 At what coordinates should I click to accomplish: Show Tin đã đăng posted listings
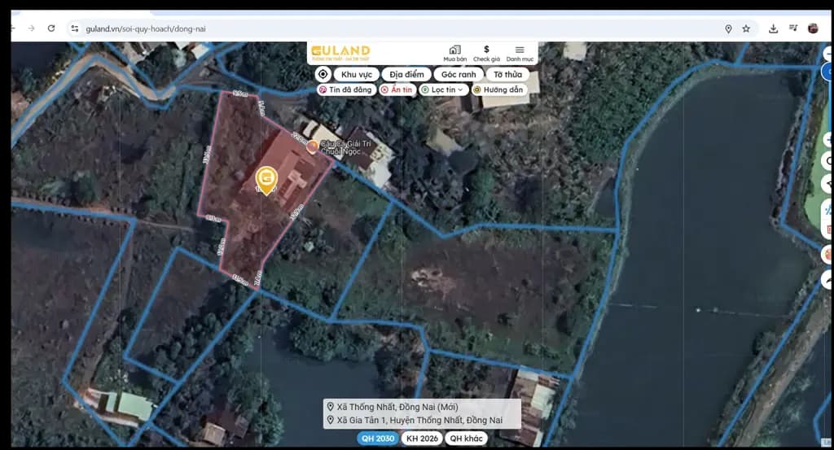(x=346, y=90)
